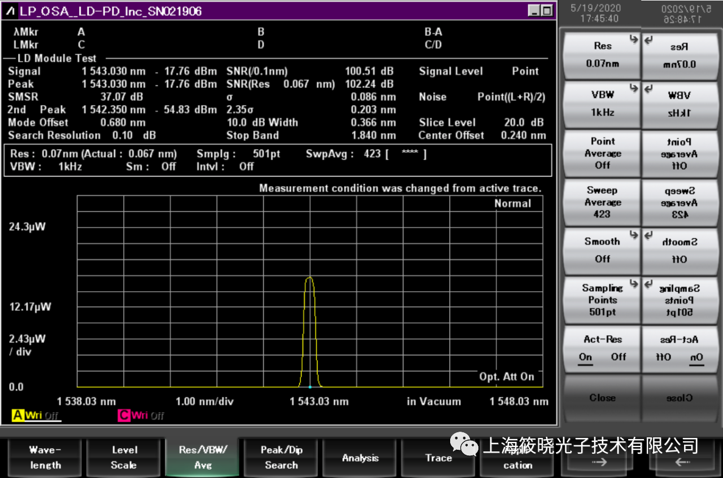
Task: Toggle the unmirrored Act-Res On/Off soft key
Action: coord(602,349)
